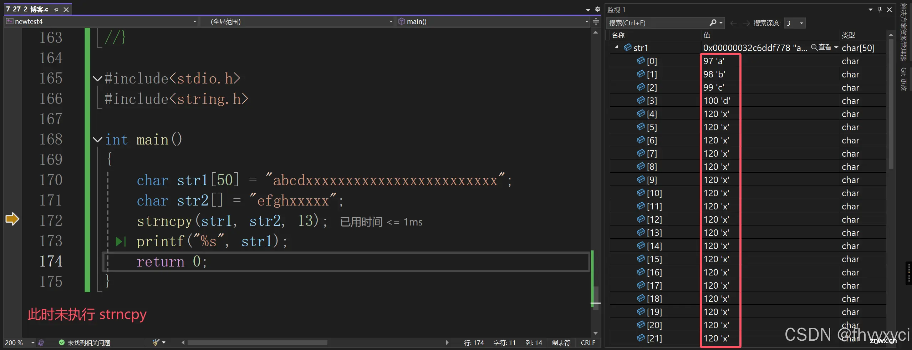
Task: Close the 7_27_2 file tab
Action: coord(66,10)
